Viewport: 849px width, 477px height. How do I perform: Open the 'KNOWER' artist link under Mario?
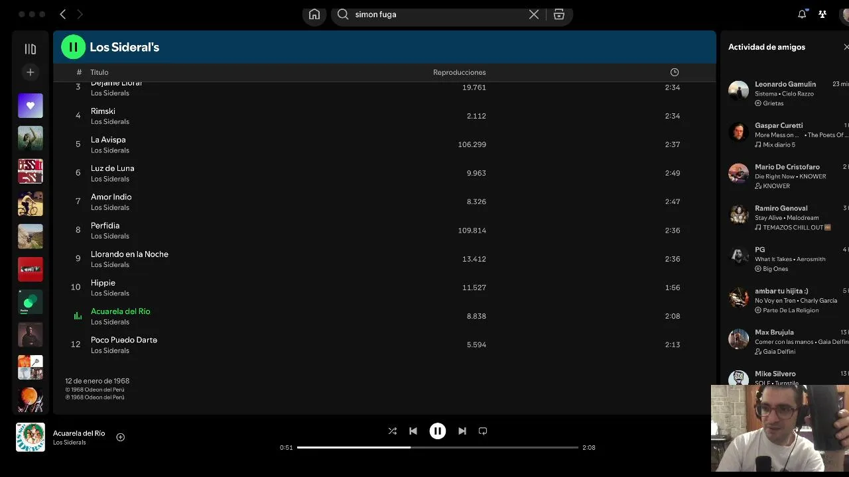(776, 186)
